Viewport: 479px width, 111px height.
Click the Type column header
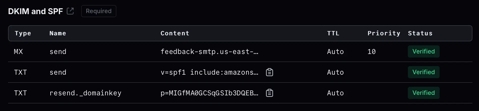click(23, 33)
